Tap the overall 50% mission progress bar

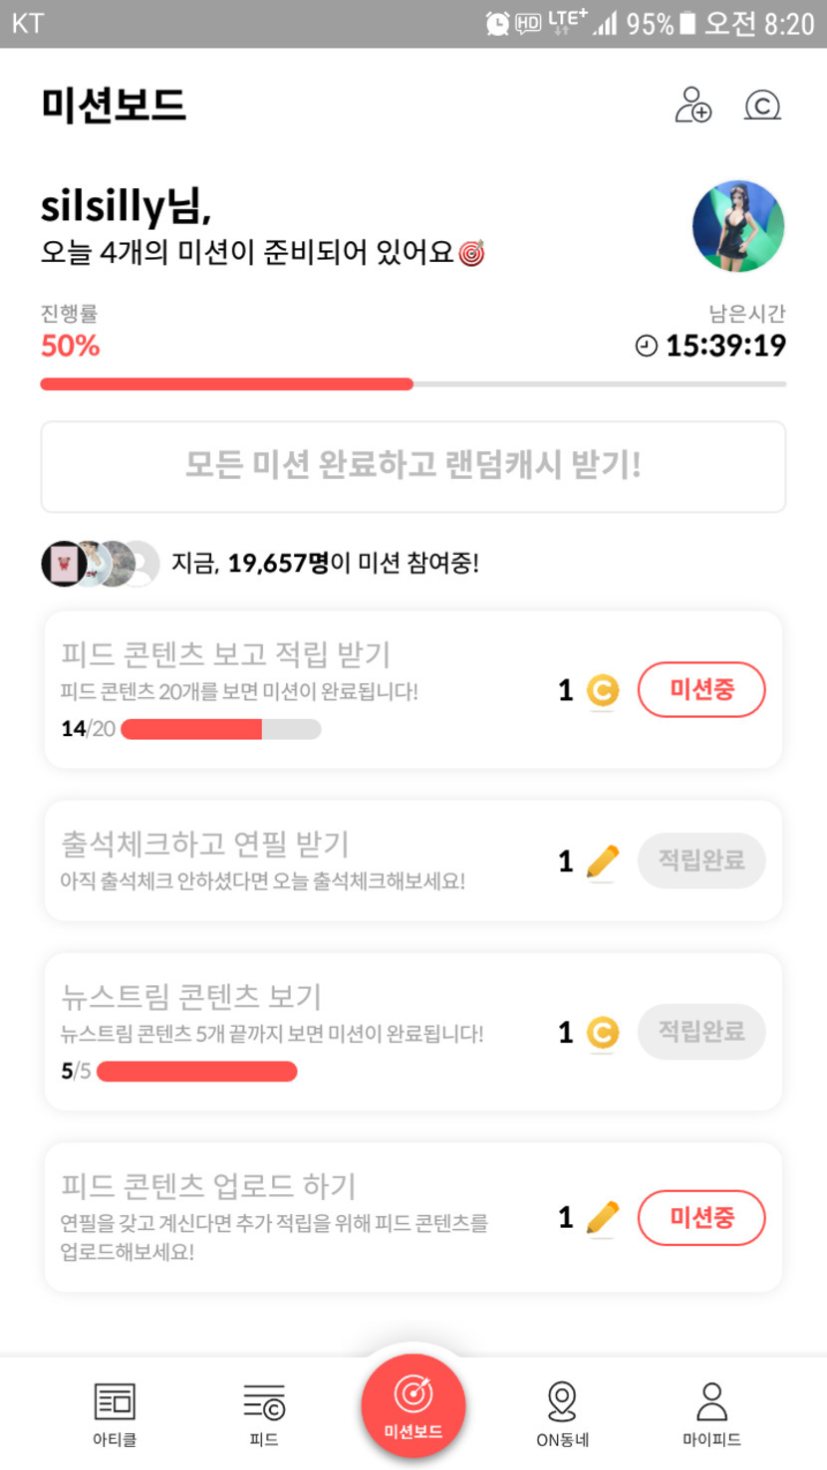(413, 383)
